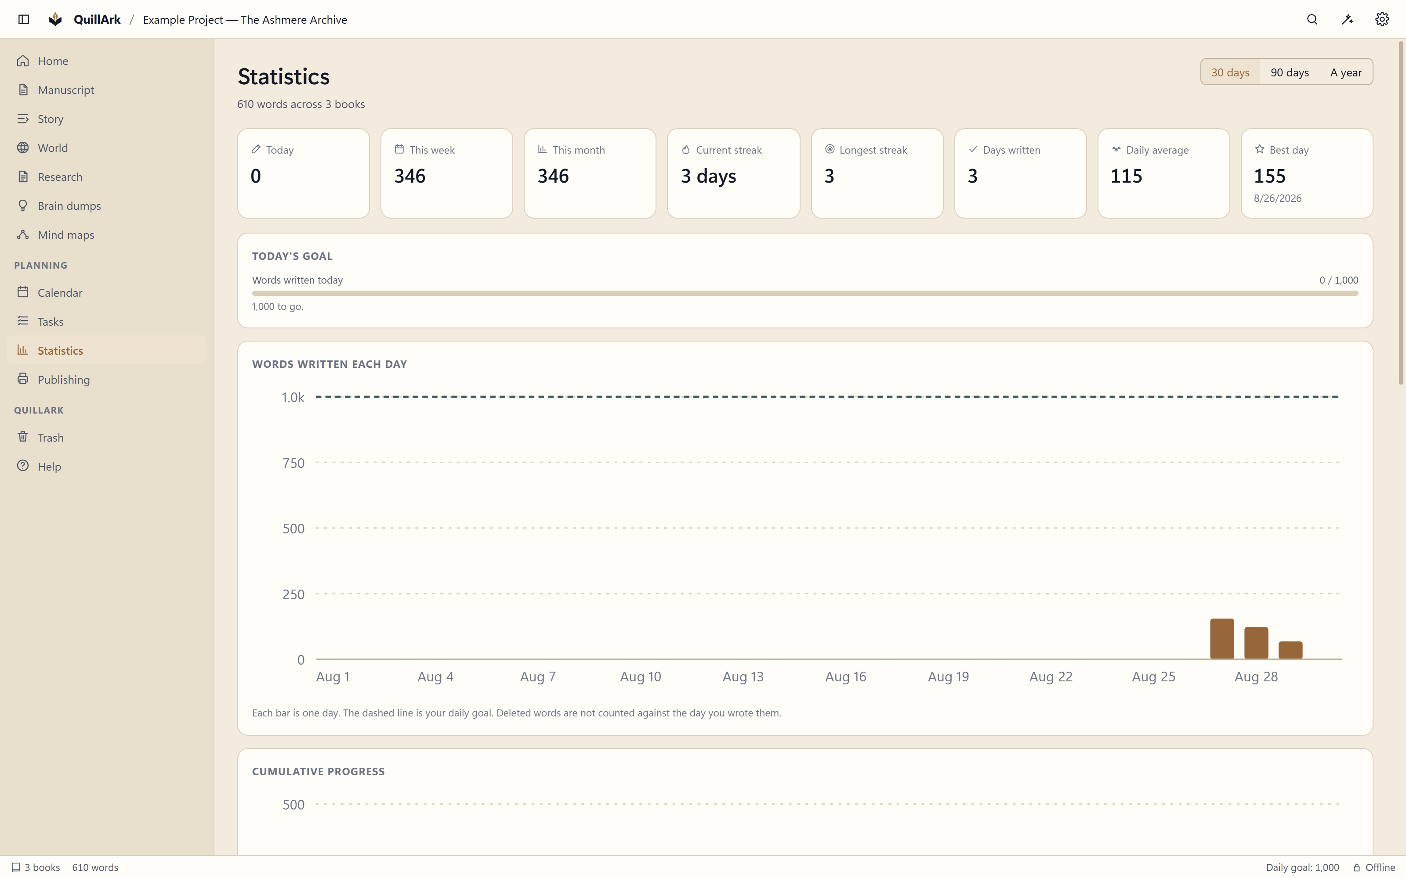Screen dimensions: 1406x878
Task: Click the page vertical scrollbar
Action: [1401, 212]
